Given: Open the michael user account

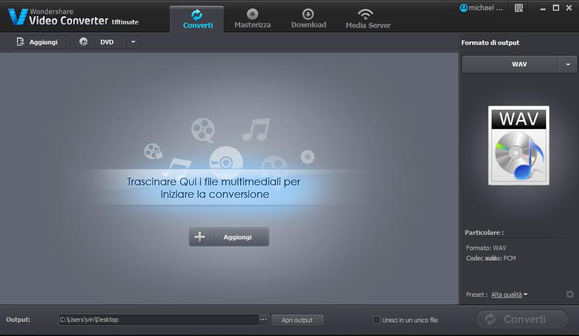Looking at the screenshot, I should point(481,8).
